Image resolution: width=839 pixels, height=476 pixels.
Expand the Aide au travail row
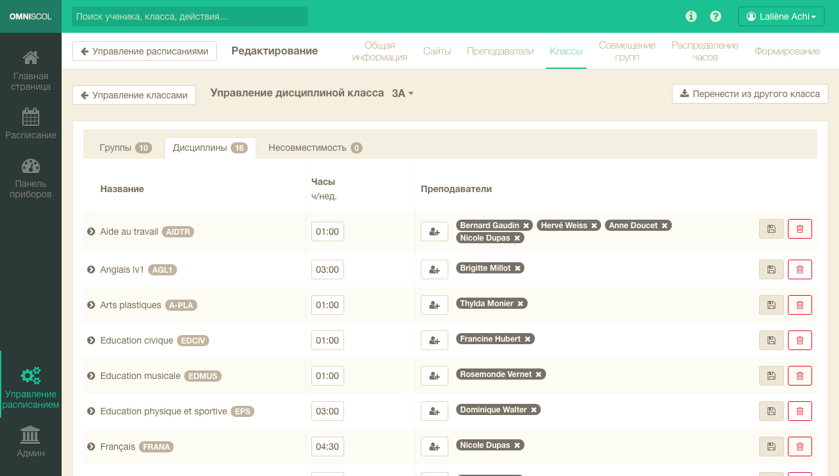click(x=92, y=231)
